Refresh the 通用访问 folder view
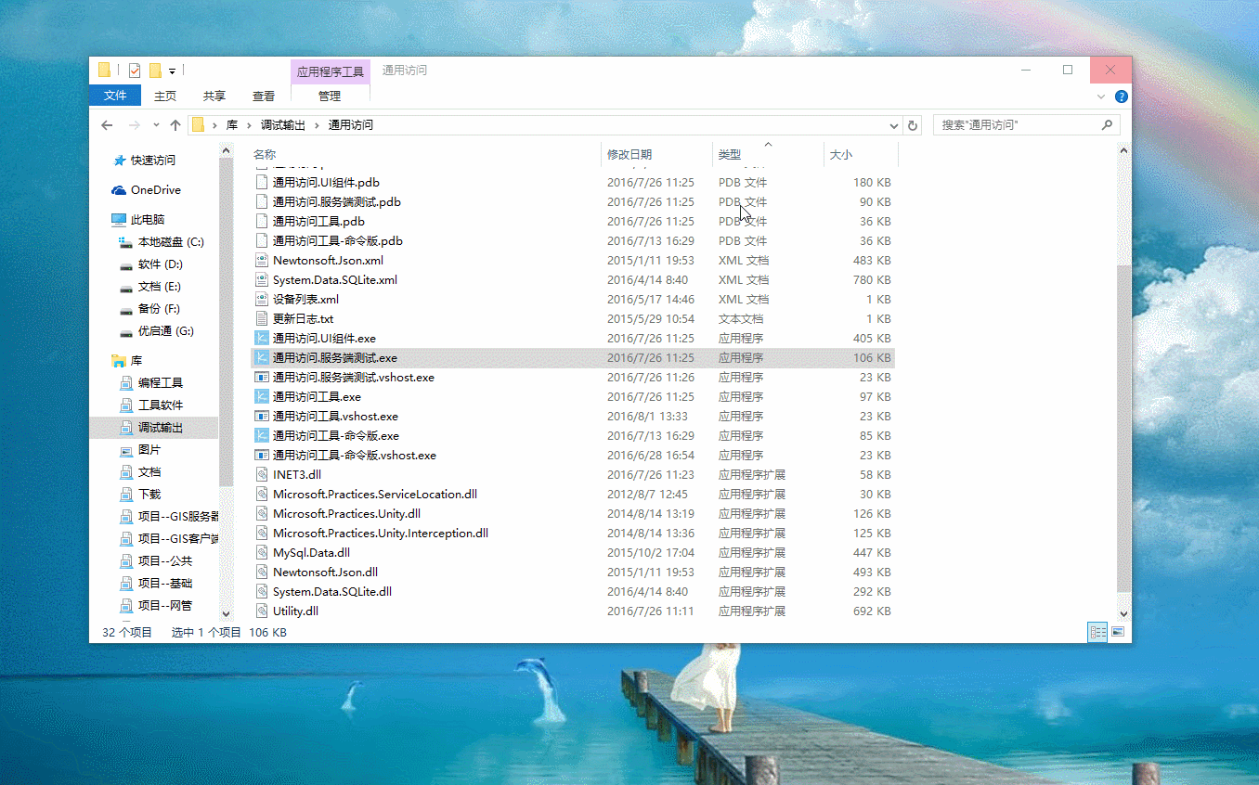 click(913, 125)
